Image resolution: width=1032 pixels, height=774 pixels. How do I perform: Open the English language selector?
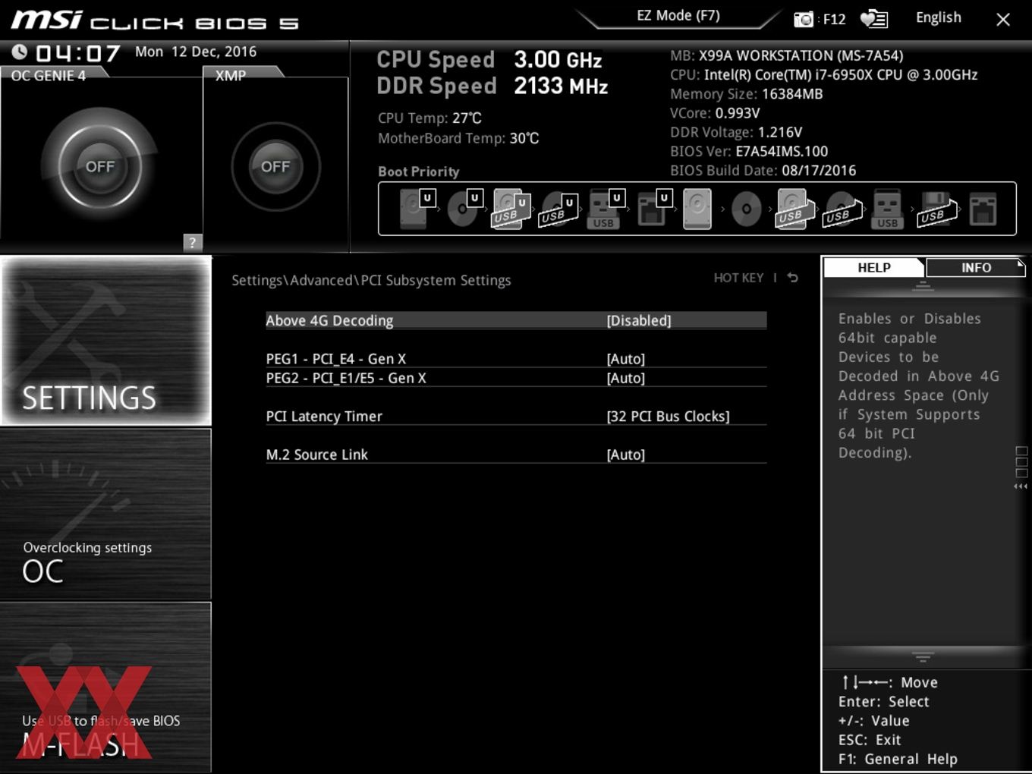click(938, 17)
